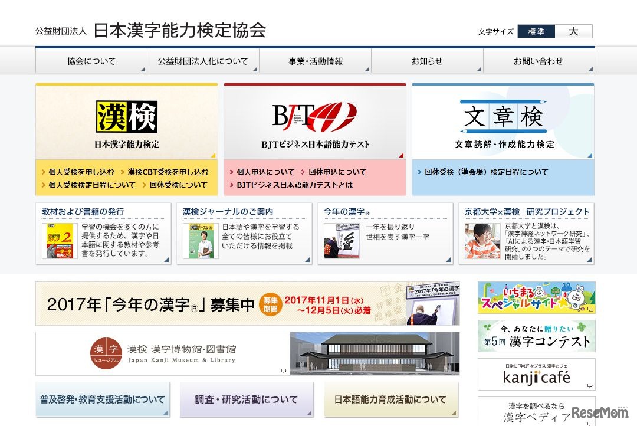Expand the 事業・活動情報 dropdown

pos(317,61)
